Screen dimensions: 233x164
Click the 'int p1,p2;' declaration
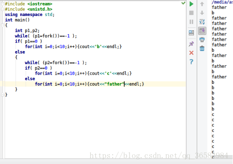coord(27,30)
